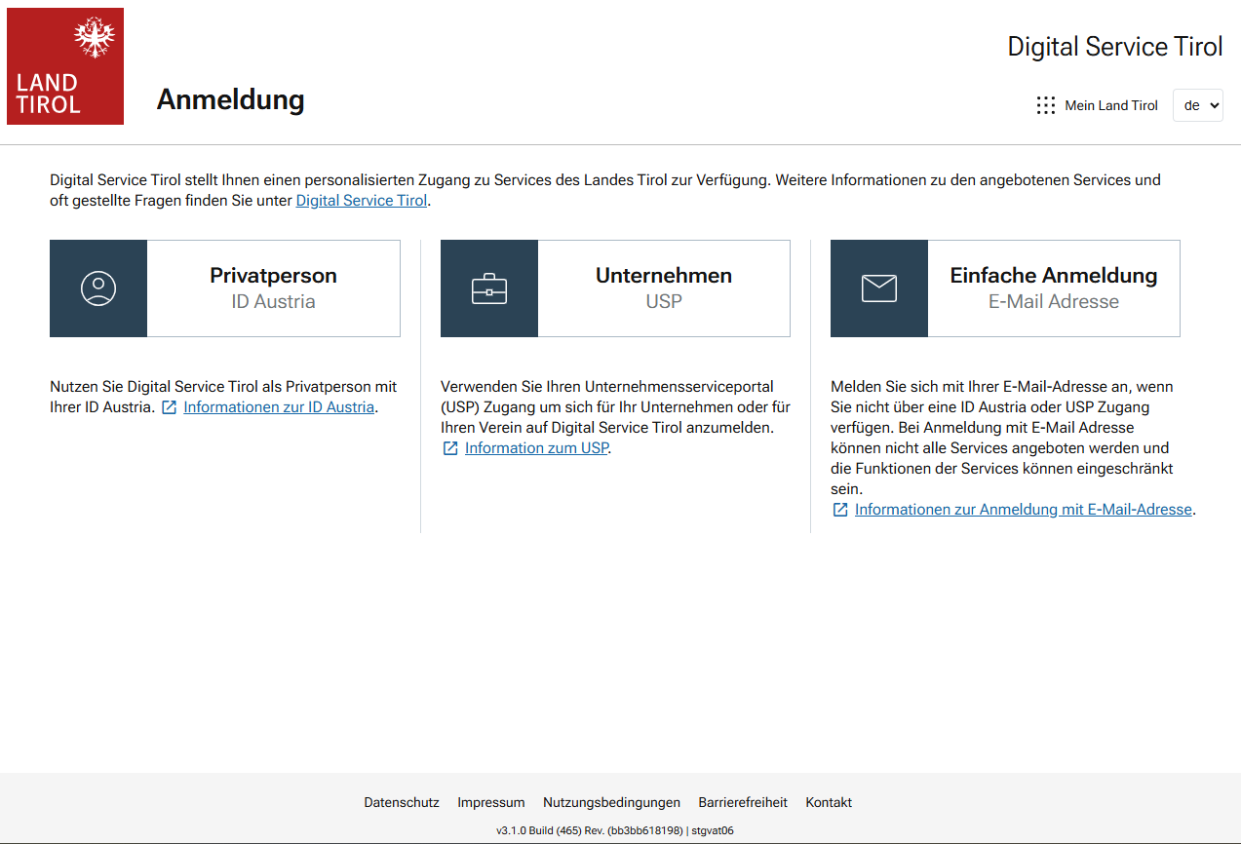Choose Privatperson ID Austria login
The height and width of the screenshot is (844, 1241).
pyautogui.click(x=273, y=288)
